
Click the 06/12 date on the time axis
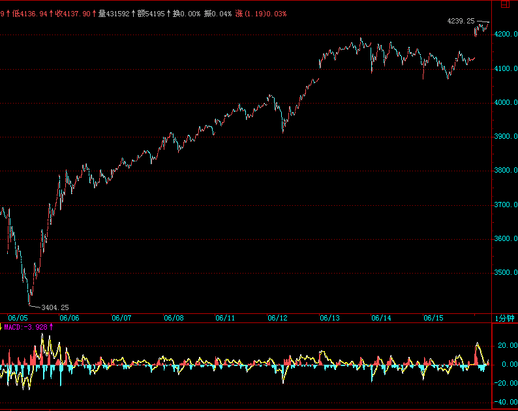(x=277, y=318)
